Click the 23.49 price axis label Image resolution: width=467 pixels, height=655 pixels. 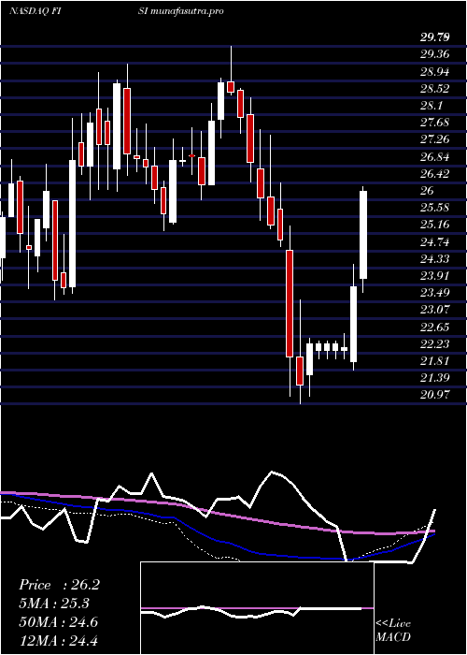pyautogui.click(x=435, y=293)
